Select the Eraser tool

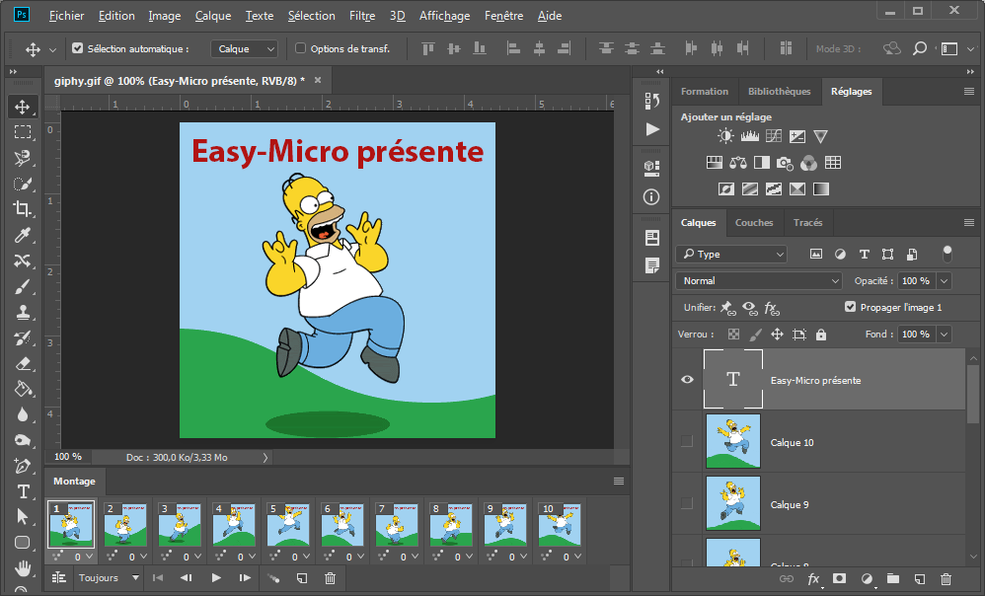[x=23, y=364]
